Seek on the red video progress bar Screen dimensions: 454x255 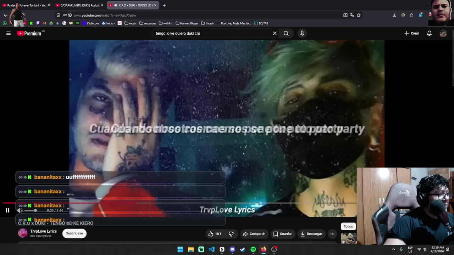click(x=179, y=203)
